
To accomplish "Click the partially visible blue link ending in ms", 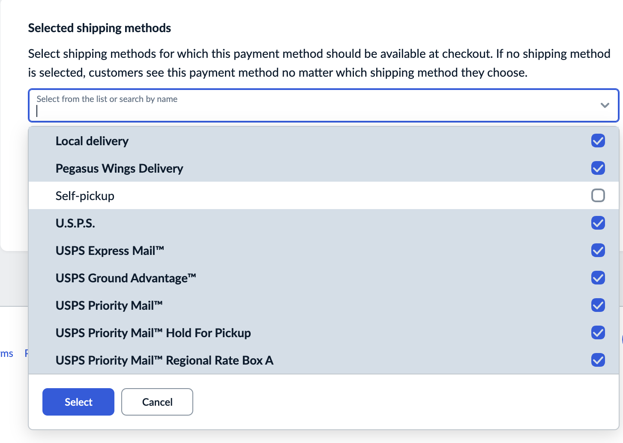I will coord(6,353).
